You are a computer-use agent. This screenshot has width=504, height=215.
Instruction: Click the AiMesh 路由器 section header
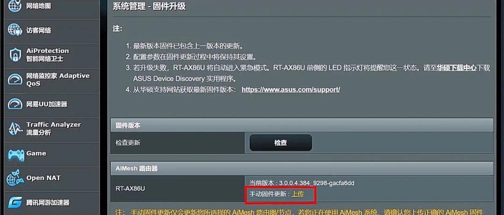tap(302, 168)
